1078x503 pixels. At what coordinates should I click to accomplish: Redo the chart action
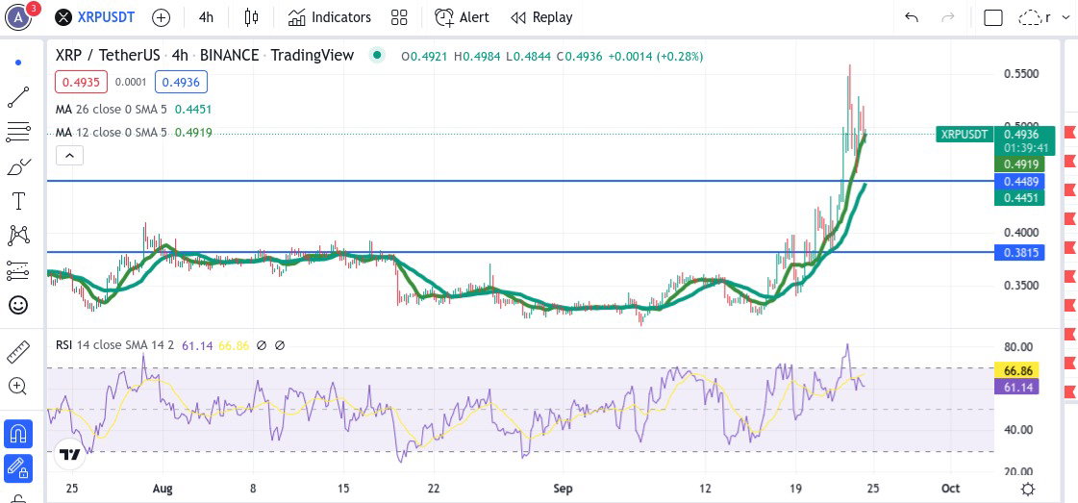(x=948, y=18)
